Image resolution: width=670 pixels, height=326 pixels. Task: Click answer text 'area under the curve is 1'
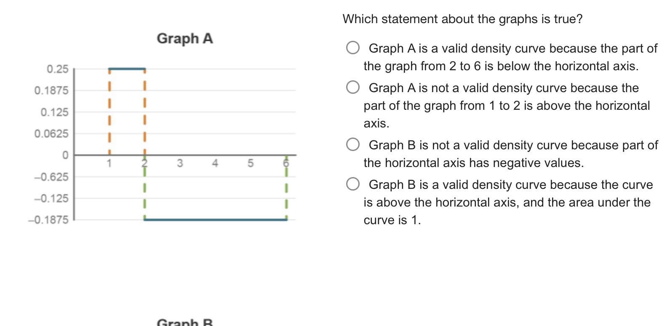click(507, 211)
